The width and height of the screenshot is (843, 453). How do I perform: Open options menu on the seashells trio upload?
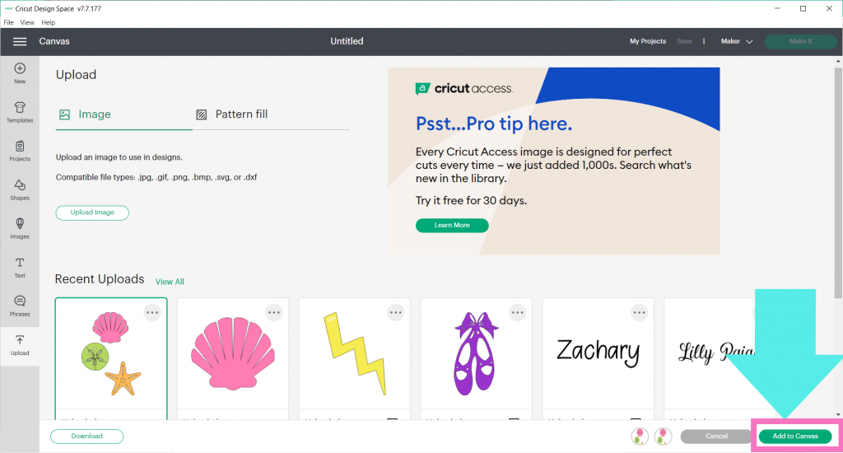[152, 313]
